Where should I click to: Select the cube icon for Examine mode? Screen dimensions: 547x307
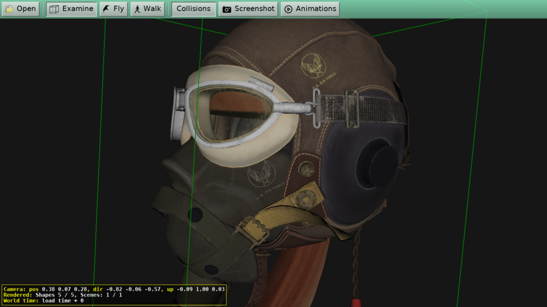click(53, 9)
